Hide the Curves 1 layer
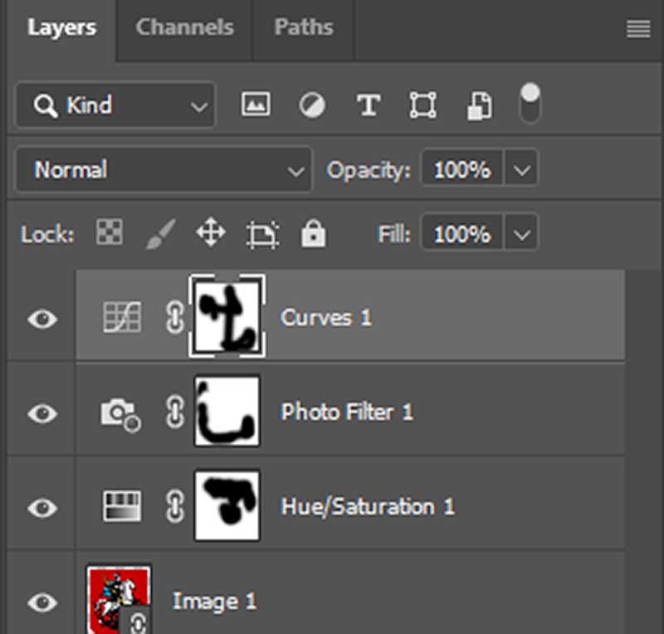The height and width of the screenshot is (634, 664). [41, 318]
